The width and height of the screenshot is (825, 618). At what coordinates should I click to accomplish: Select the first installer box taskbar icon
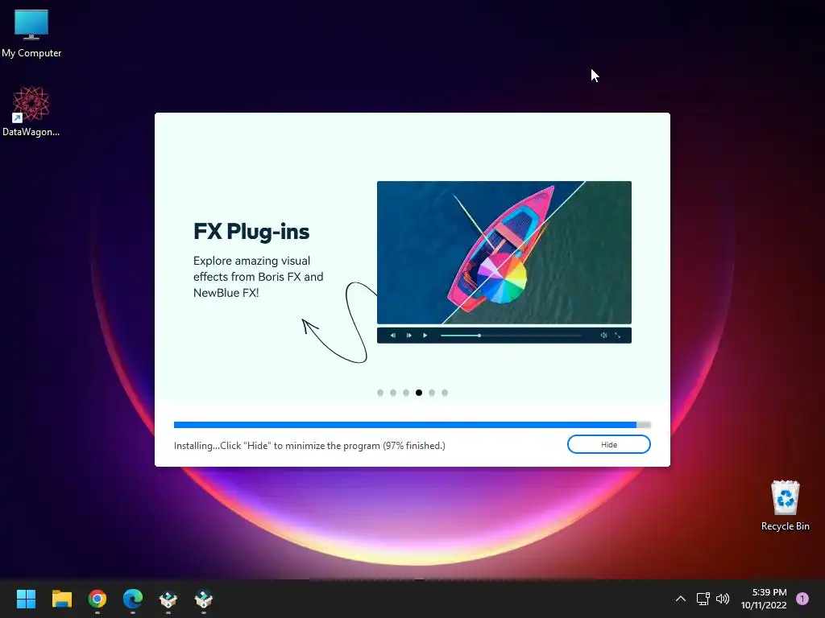pyautogui.click(x=168, y=599)
